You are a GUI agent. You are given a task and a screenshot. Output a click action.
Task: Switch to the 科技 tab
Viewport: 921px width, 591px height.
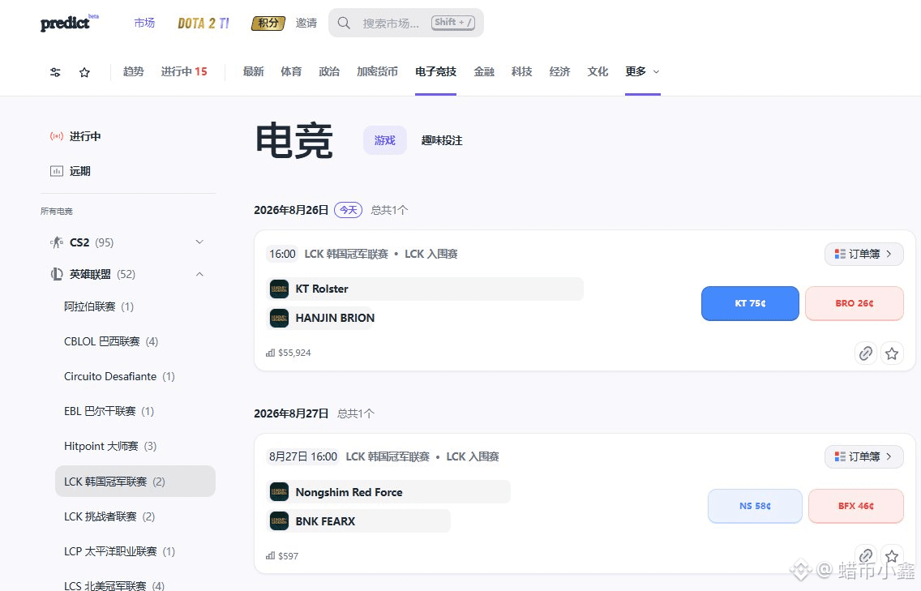pos(521,71)
